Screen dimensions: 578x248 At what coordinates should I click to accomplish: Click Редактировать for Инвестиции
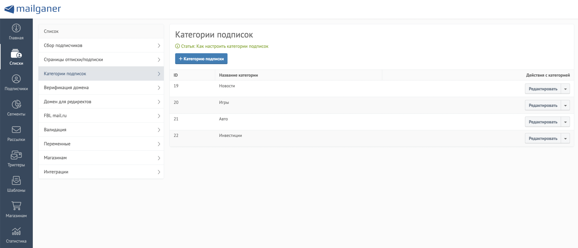(x=543, y=138)
